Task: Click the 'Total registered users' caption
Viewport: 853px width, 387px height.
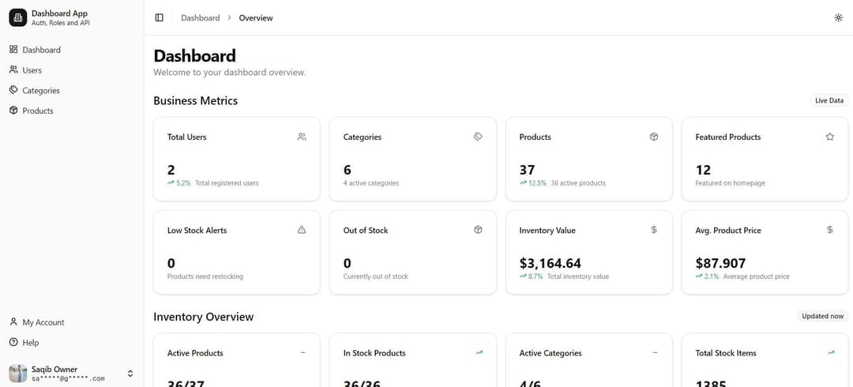Action: tap(227, 183)
